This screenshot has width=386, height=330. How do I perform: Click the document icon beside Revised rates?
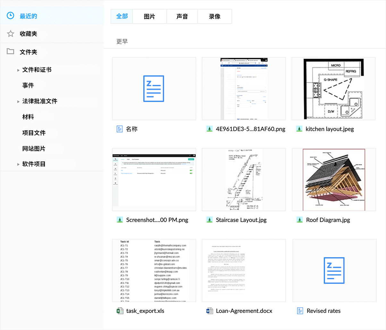coord(300,311)
